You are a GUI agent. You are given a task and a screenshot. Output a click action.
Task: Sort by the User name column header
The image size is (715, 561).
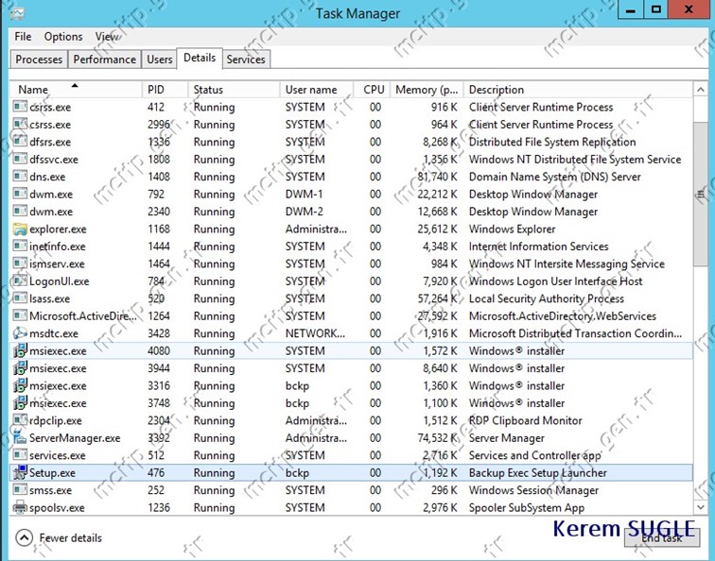coord(317,89)
